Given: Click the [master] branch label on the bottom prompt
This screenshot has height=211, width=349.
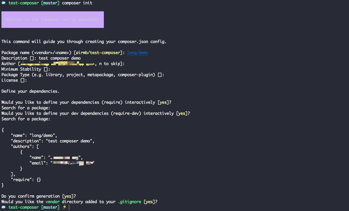Looking at the screenshot, I should tap(50, 207).
